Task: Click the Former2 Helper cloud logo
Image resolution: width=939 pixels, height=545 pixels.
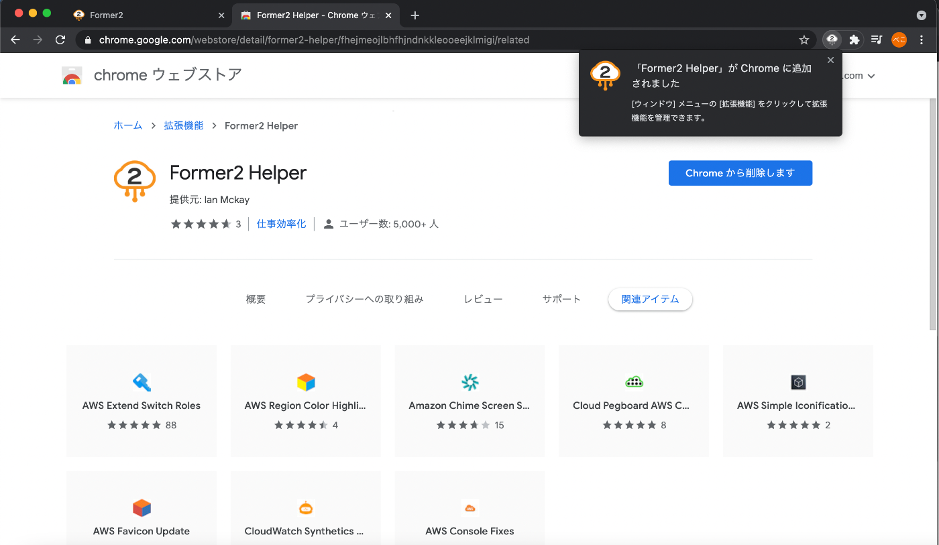Action: 135,181
